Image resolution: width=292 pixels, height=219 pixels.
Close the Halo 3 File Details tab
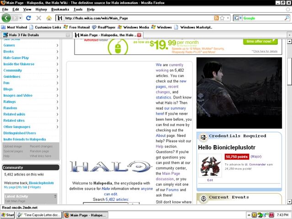(x=68, y=35)
